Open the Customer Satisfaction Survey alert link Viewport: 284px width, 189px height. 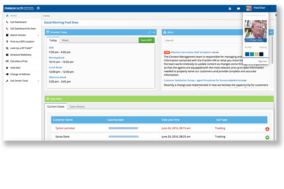tap(196, 80)
